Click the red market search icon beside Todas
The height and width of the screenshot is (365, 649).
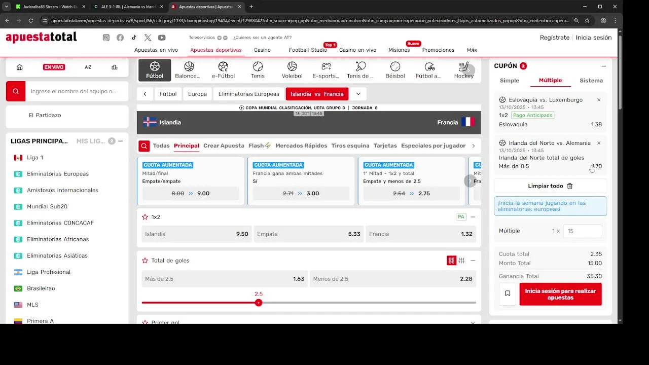(x=144, y=146)
